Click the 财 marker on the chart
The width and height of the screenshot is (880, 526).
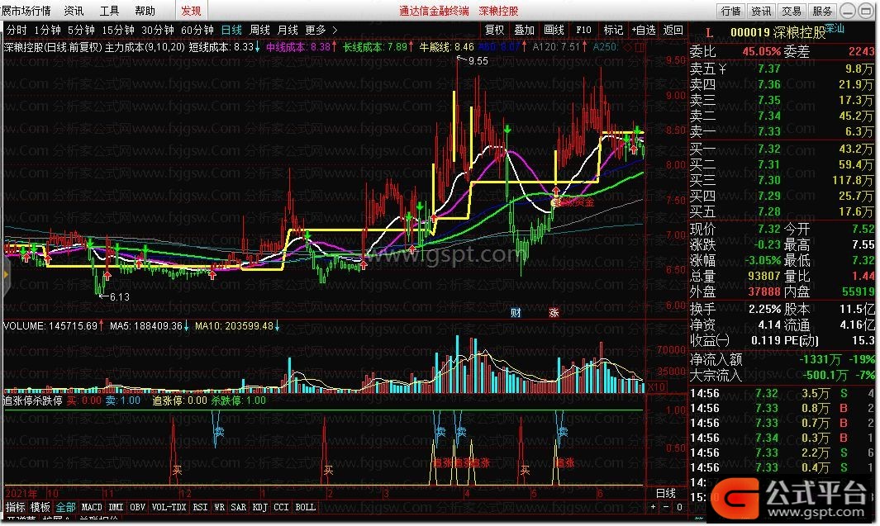pyautogui.click(x=516, y=312)
